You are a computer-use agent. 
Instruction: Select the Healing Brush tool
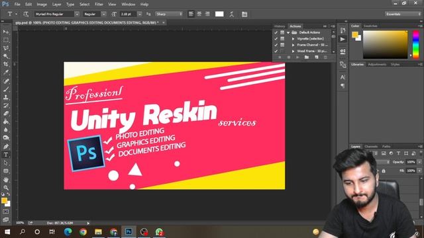(6, 81)
